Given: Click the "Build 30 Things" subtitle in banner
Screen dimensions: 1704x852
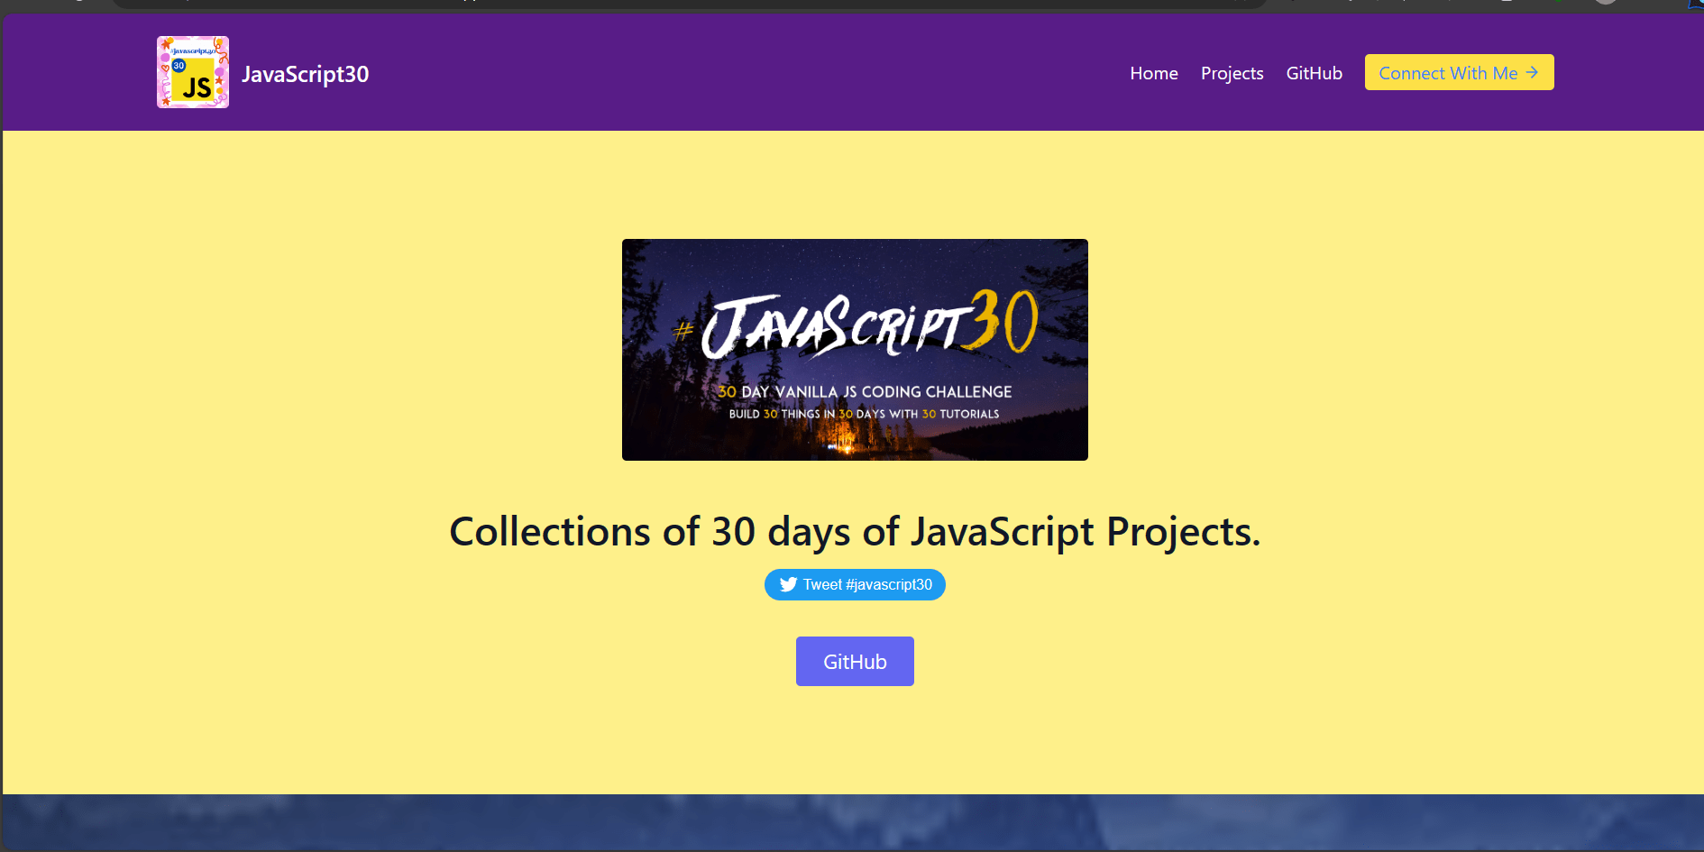Looking at the screenshot, I should click(864, 414).
